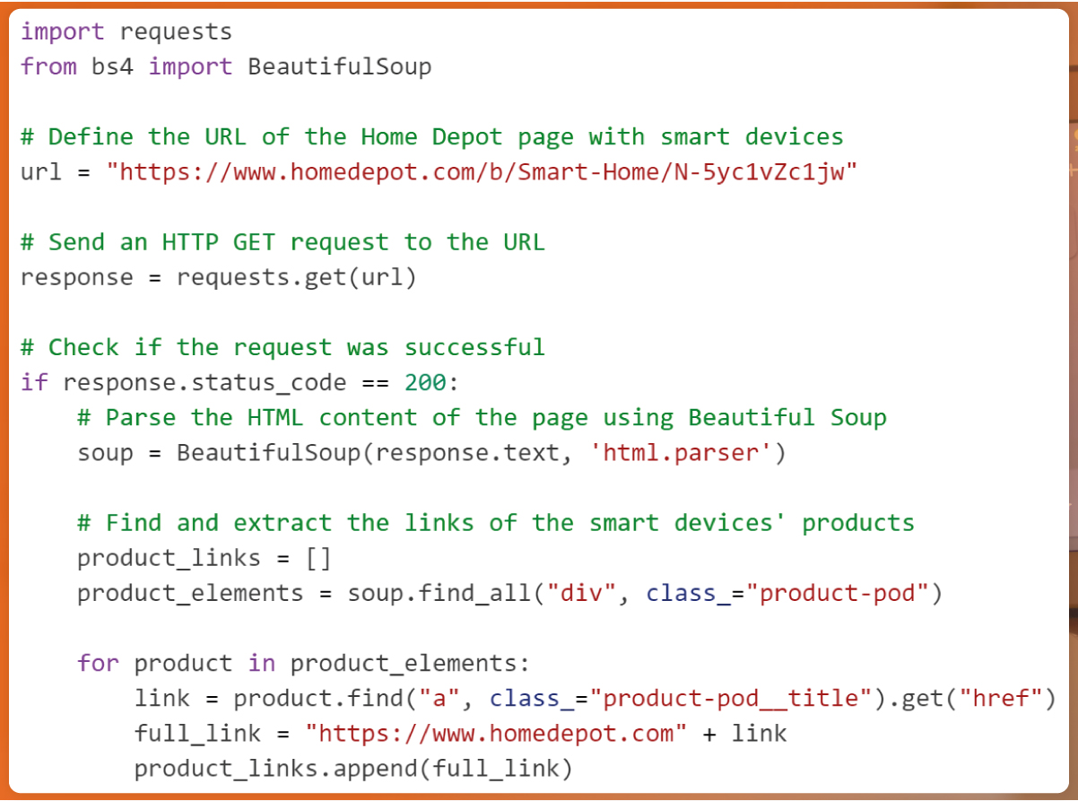Click the 'link = product.find' line

point(596,699)
